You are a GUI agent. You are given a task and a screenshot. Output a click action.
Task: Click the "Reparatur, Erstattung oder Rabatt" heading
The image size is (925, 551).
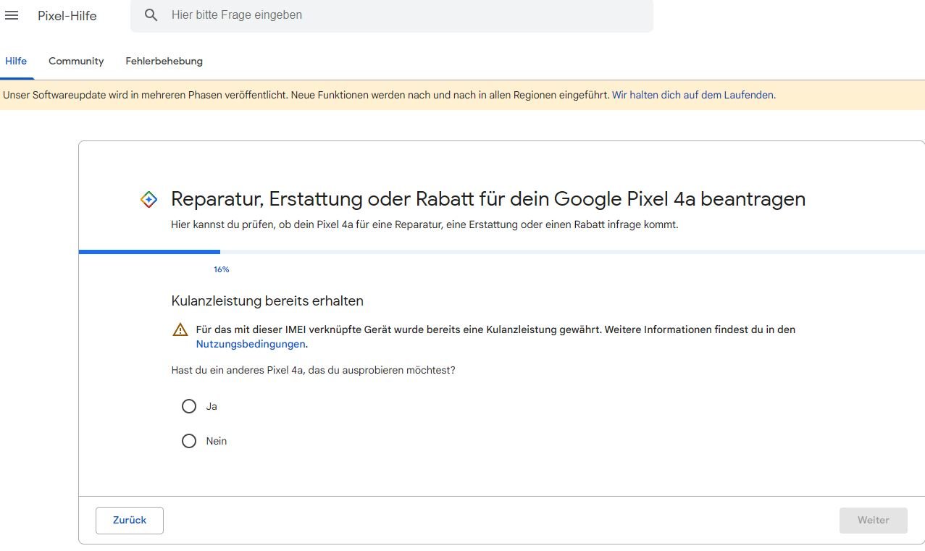pos(487,199)
